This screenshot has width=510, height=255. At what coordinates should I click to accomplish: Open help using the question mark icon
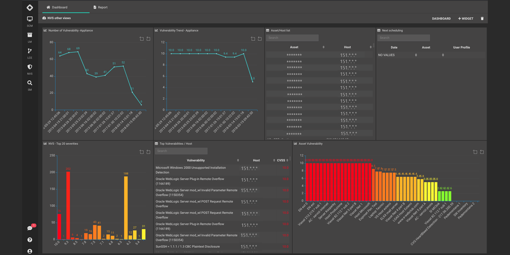point(29,240)
